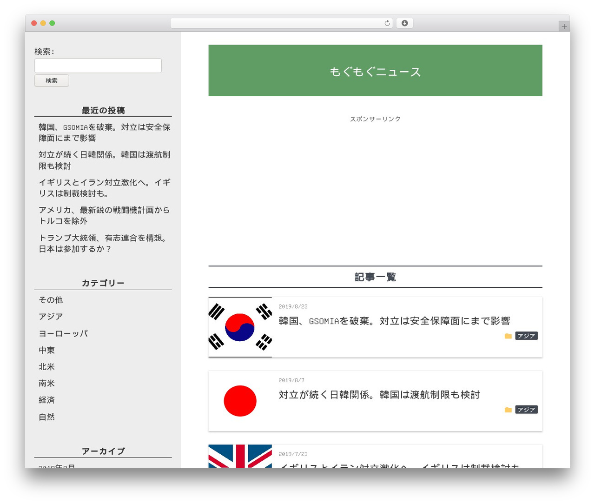This screenshot has height=504, width=595.
Task: Click the browser address bar
Action: 281,23
